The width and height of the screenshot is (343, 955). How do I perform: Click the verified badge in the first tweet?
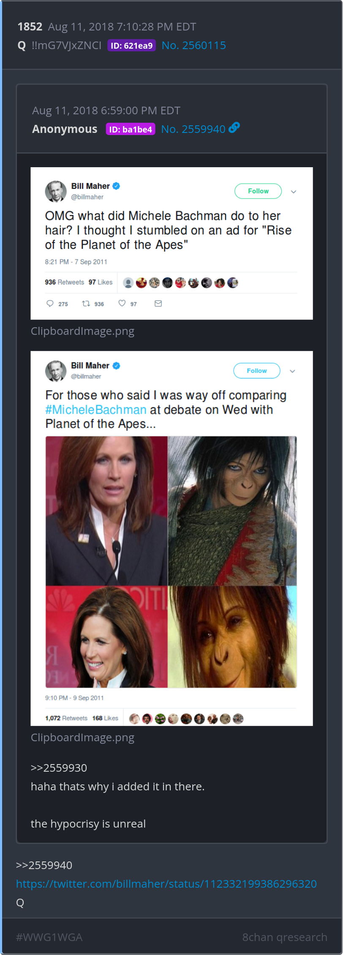[x=116, y=186]
